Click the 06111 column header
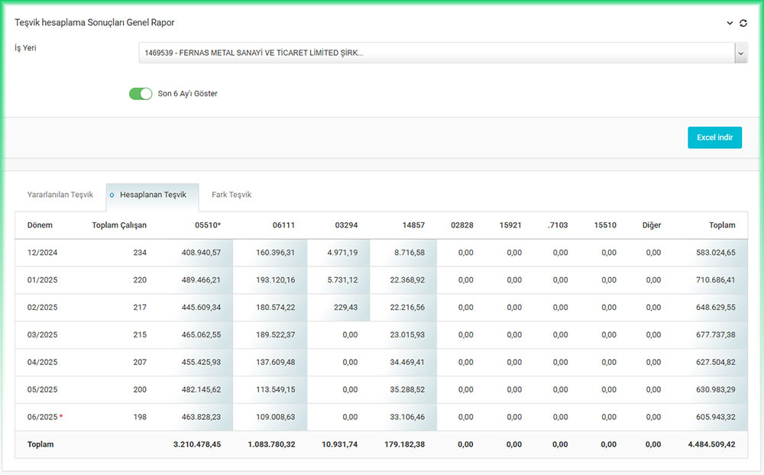Viewport: 764px width, 475px height. [x=283, y=225]
